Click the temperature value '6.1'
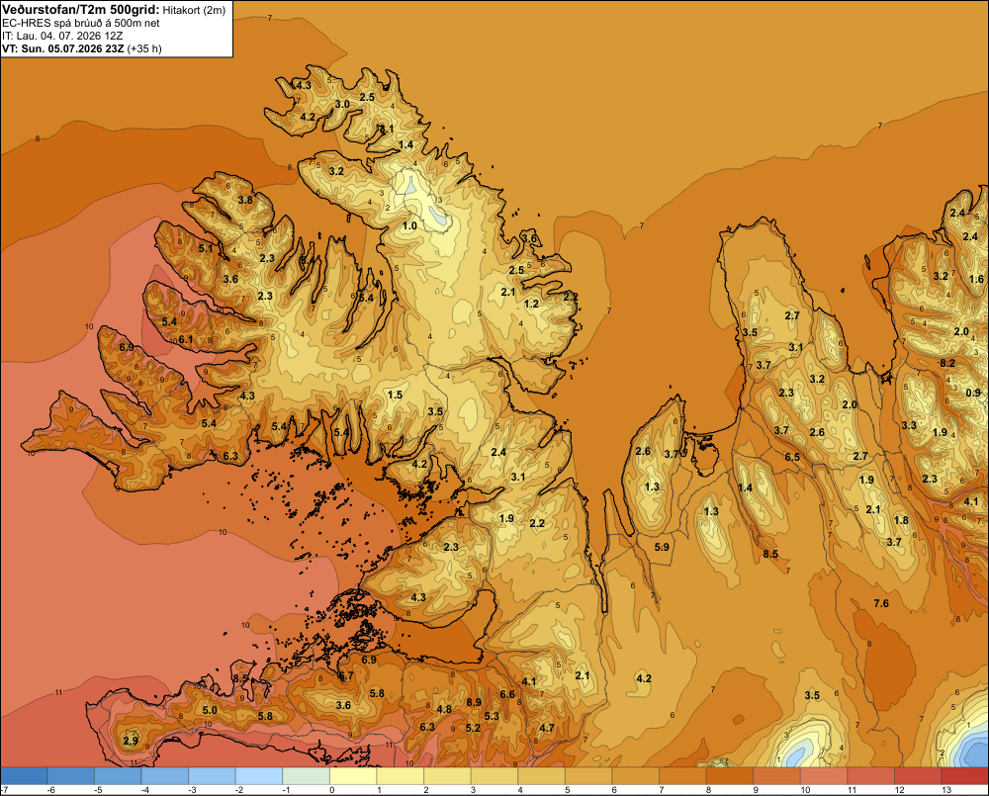This screenshot has height=796, width=989. coord(186,339)
